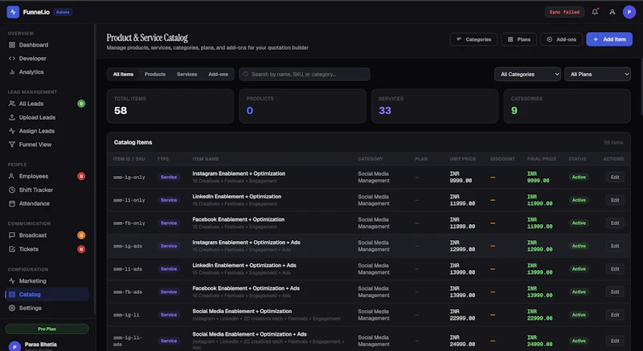643x351 pixels.
Task: Switch to the Services tab
Action: (x=186, y=74)
